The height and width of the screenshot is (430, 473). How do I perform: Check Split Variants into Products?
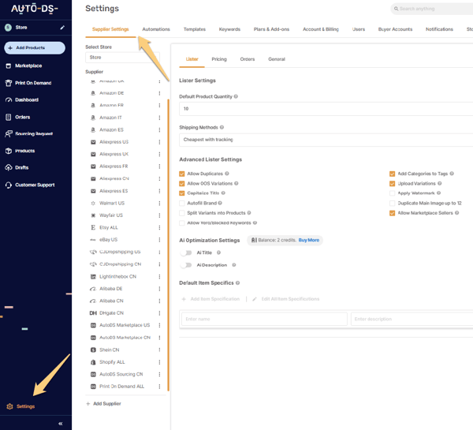point(181,213)
